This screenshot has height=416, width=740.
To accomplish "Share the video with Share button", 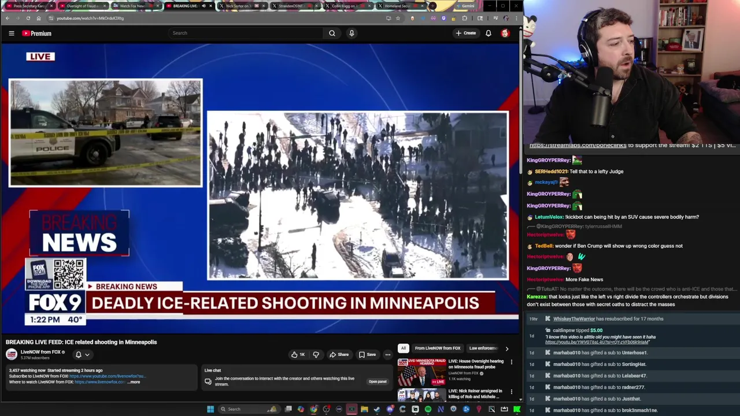I will [339, 355].
